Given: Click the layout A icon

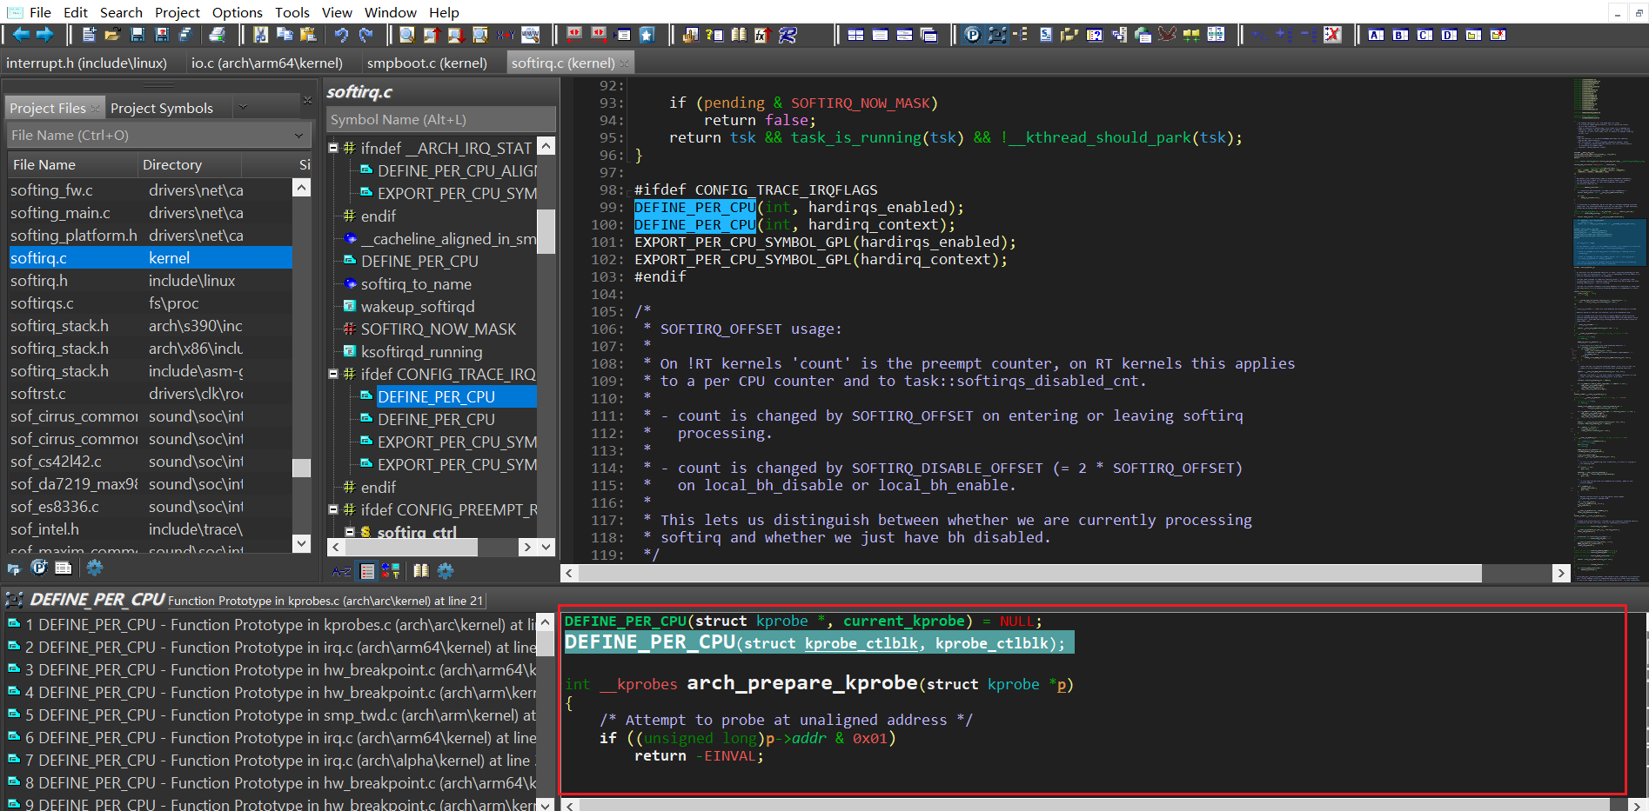Looking at the screenshot, I should 1376,35.
